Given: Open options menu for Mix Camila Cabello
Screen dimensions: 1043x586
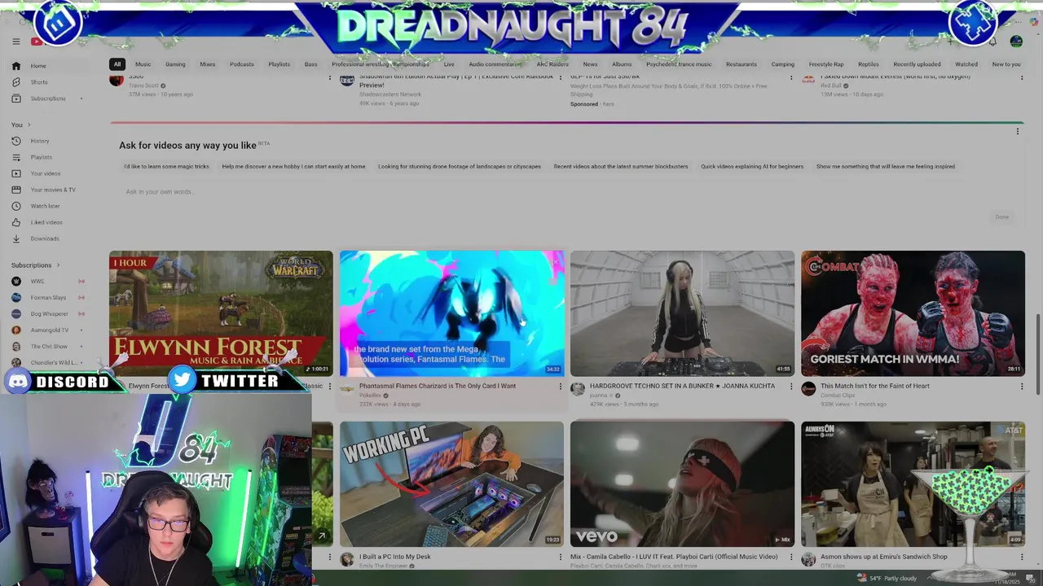Looking at the screenshot, I should 790,558.
